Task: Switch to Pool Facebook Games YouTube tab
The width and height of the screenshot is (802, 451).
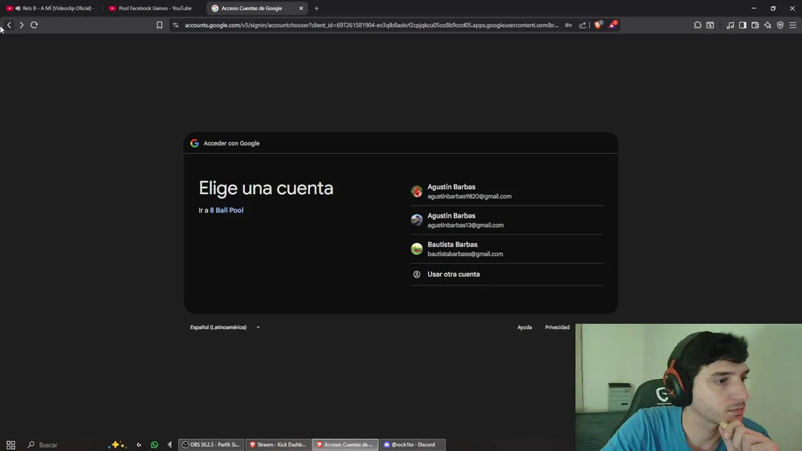Action: point(154,8)
